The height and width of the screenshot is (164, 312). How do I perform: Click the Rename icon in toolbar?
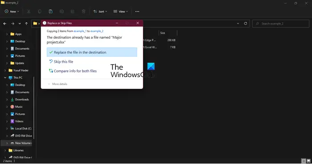point(62,12)
